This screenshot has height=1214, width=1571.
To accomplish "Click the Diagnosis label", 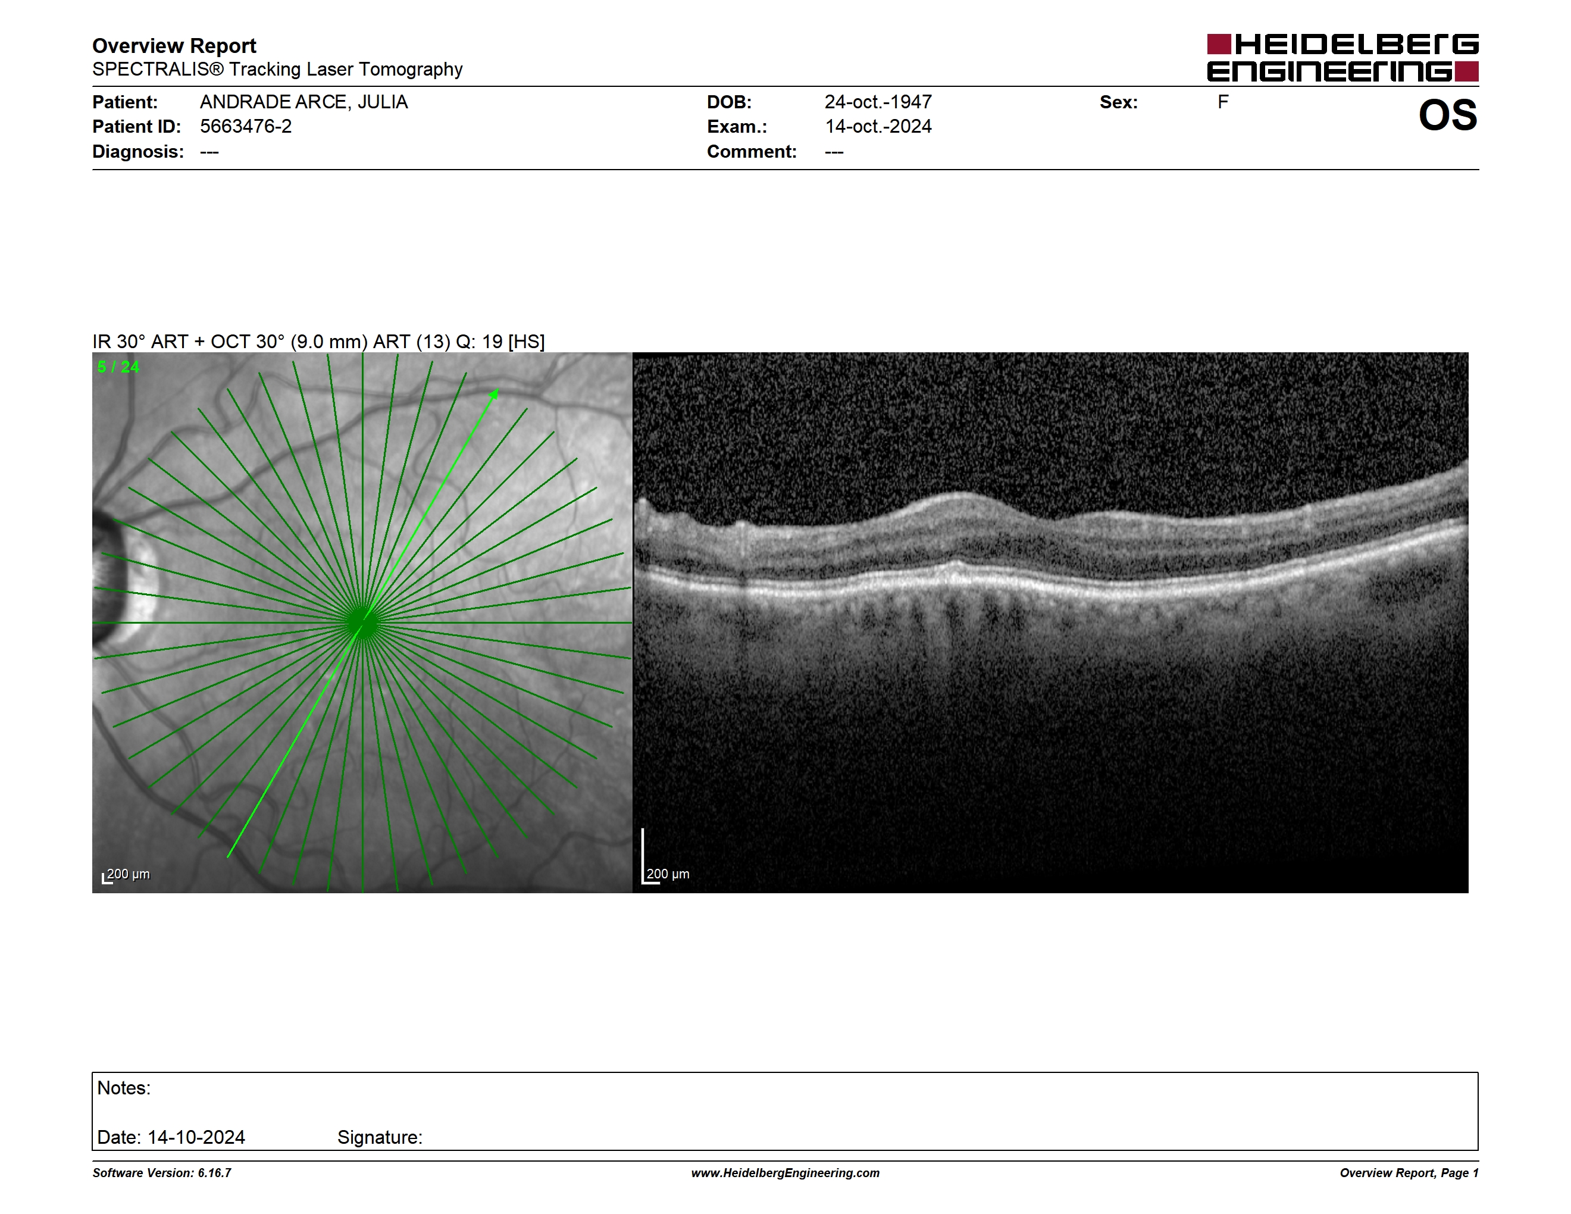I will point(138,152).
